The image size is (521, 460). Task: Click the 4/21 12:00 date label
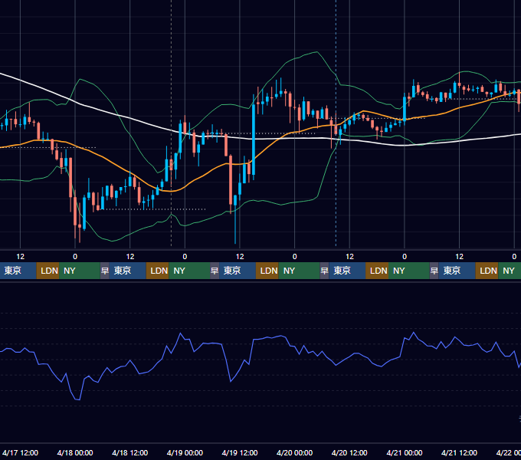tap(459, 452)
